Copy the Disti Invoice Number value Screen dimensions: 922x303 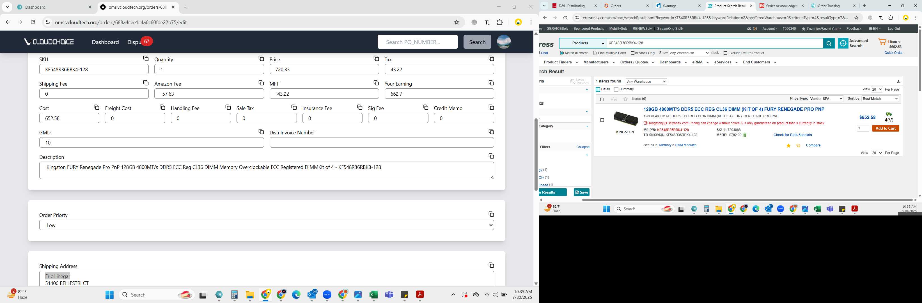[x=491, y=132]
